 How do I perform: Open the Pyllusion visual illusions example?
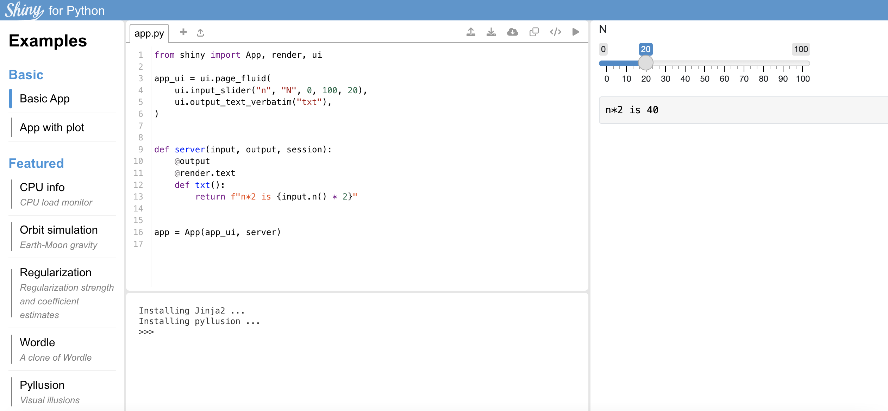click(x=42, y=385)
